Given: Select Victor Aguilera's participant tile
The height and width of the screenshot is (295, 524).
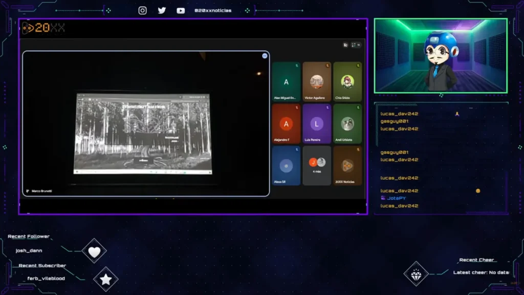Looking at the screenshot, I should point(317,81).
